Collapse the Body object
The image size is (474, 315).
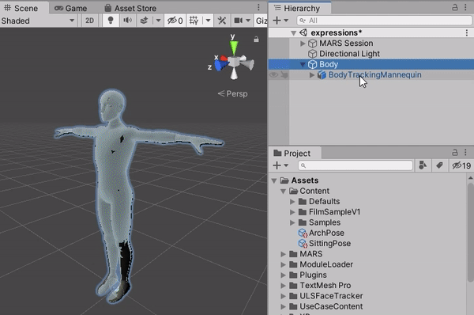[303, 65]
